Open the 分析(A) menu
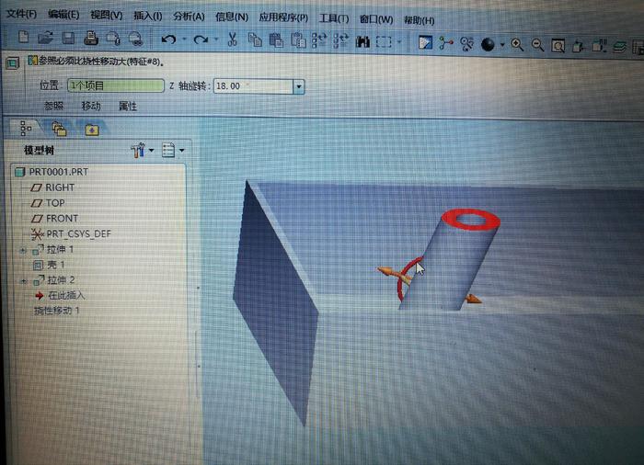This screenshot has height=465, width=644. pyautogui.click(x=189, y=17)
